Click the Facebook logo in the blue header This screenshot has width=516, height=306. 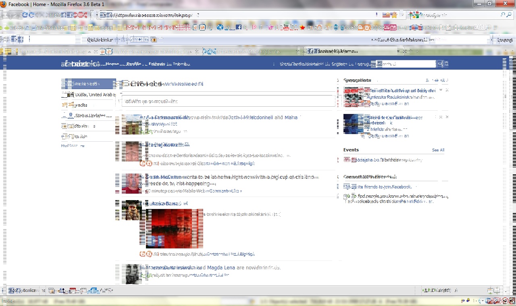tap(79, 64)
